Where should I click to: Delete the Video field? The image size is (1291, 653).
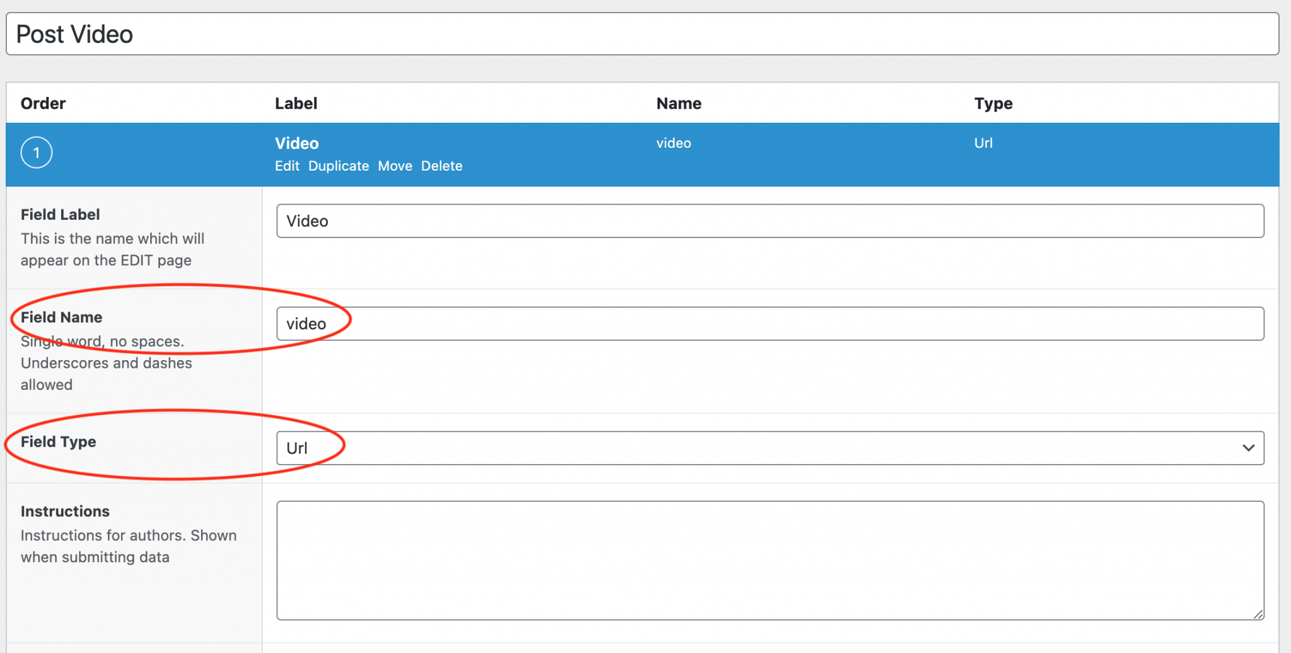(441, 166)
